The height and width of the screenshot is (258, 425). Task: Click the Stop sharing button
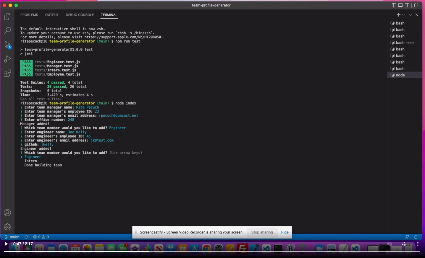click(262, 232)
